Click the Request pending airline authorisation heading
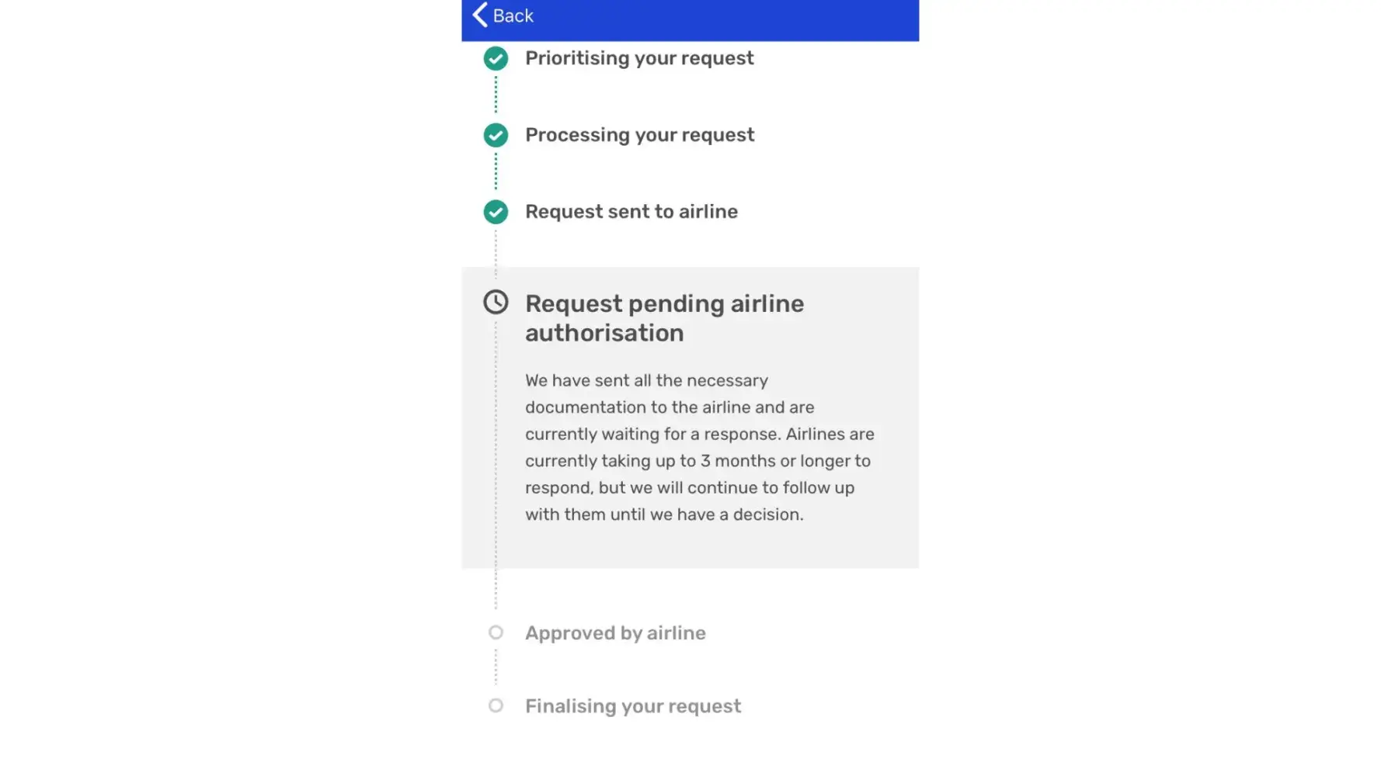Screen dimensions: 1381x776 [664, 318]
